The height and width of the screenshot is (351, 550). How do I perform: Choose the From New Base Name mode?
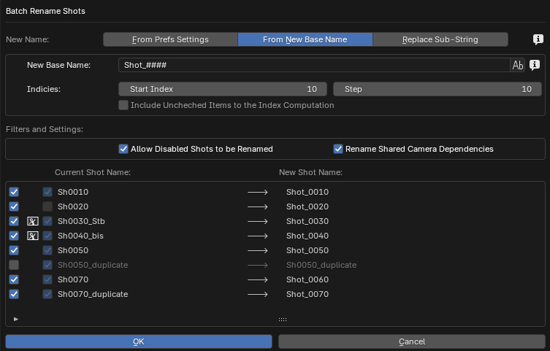tap(305, 39)
